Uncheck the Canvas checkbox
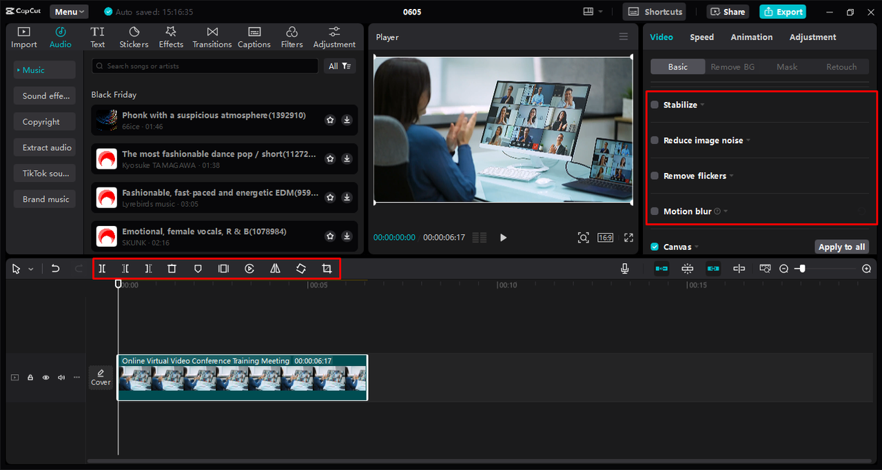 655,247
